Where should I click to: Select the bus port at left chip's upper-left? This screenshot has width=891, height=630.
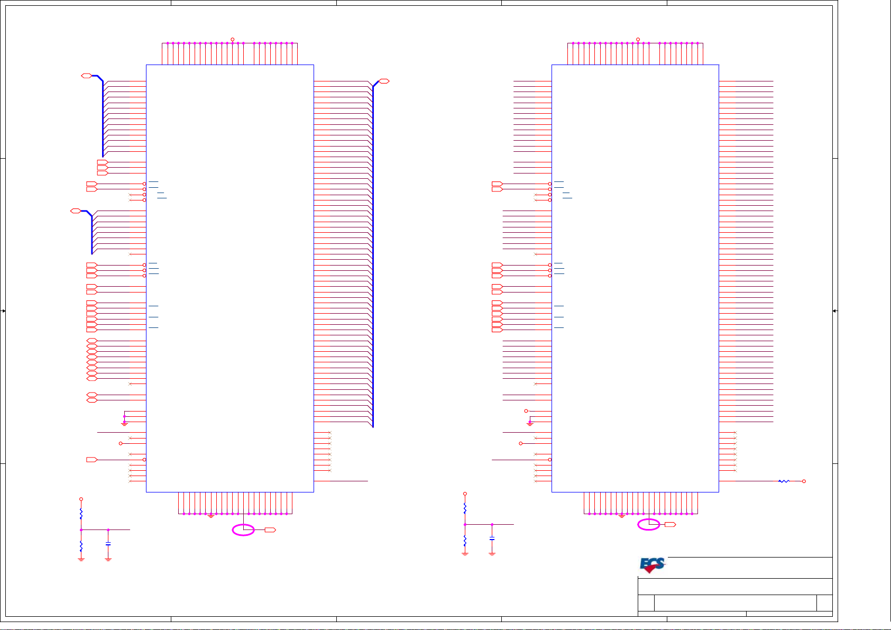(x=86, y=76)
